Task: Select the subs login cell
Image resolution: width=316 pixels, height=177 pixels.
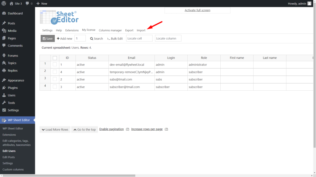Action: pos(171,79)
